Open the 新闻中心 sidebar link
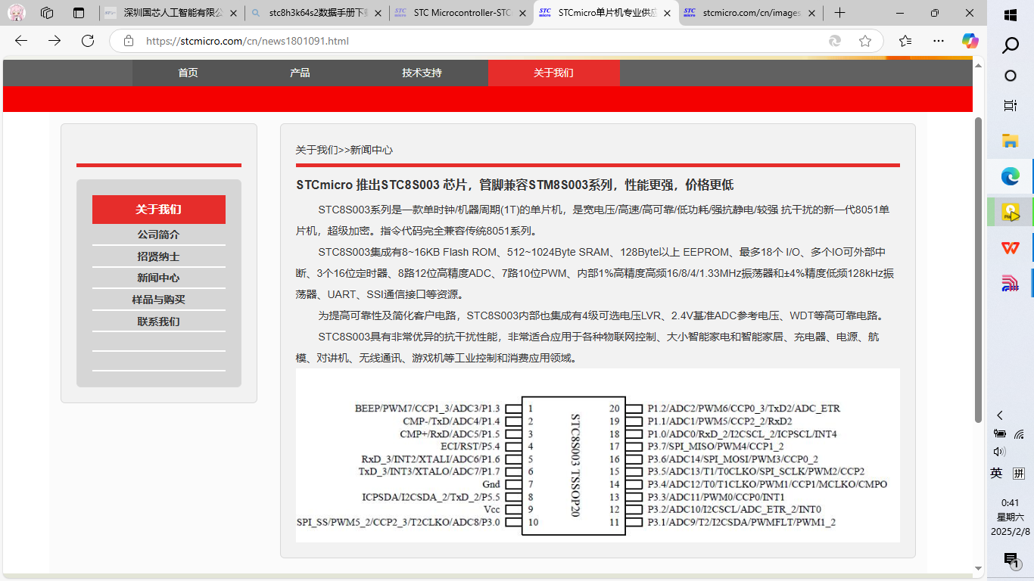Screen dimensions: 1034x581 point(159,278)
